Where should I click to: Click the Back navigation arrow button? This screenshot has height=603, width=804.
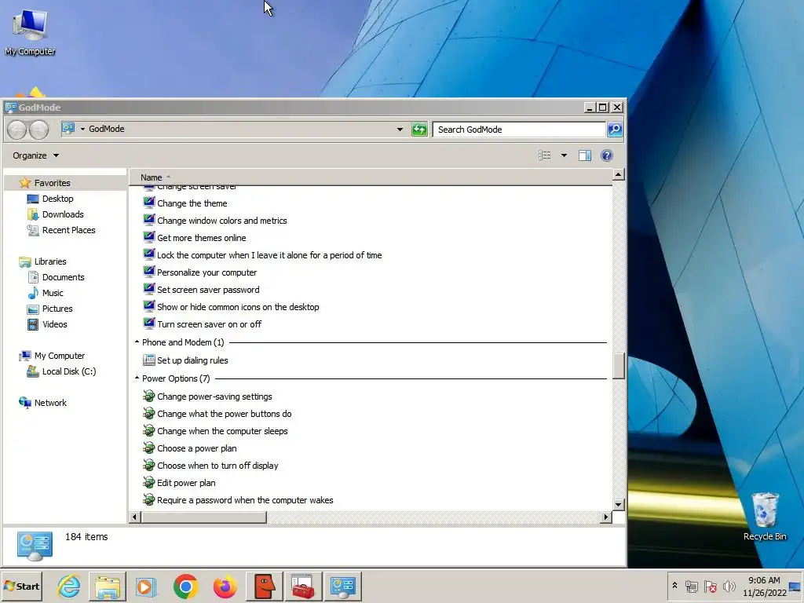[x=17, y=130]
